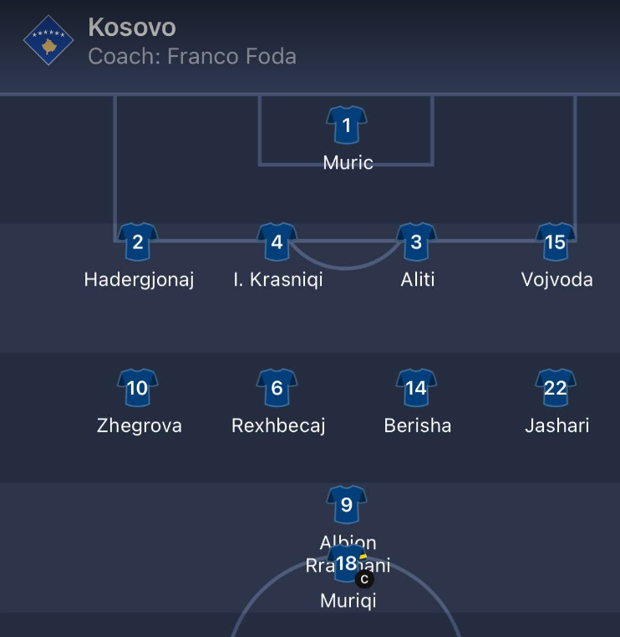Open I. Krasniqi's number 4 shirt
Image resolution: width=620 pixels, height=637 pixels.
coord(277,242)
